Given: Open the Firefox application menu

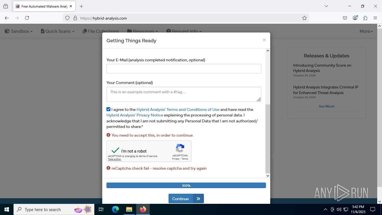Looking at the screenshot, I should 375,18.
